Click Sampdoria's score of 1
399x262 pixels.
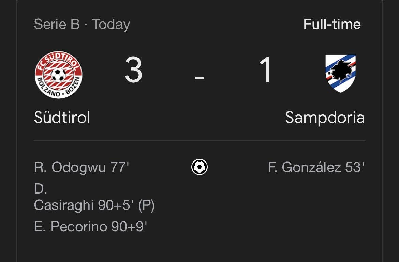point(265,71)
